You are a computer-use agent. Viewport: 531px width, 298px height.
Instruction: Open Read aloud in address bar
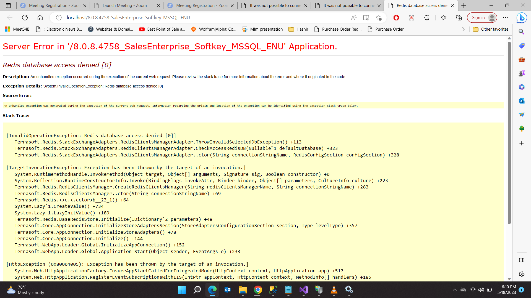[354, 18]
